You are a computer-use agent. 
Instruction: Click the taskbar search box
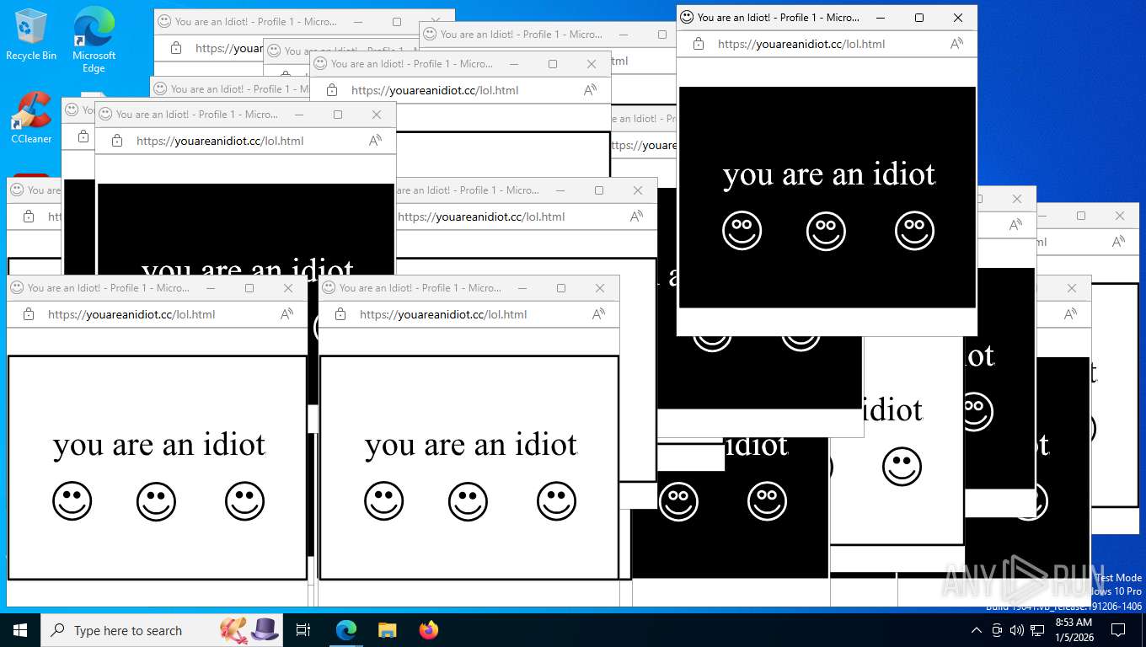pyautogui.click(x=162, y=630)
